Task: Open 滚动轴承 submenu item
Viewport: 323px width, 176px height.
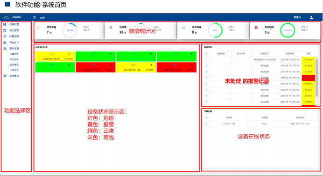Action: 14,59
